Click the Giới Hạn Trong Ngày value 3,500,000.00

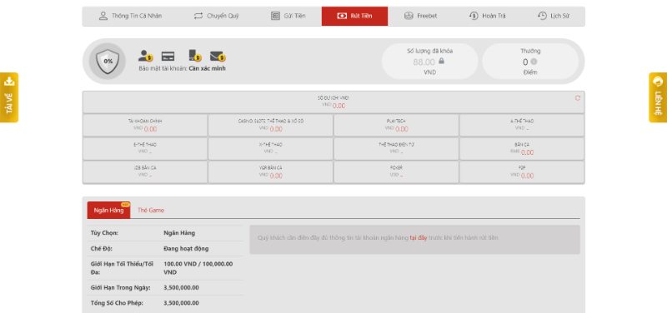[x=181, y=288]
